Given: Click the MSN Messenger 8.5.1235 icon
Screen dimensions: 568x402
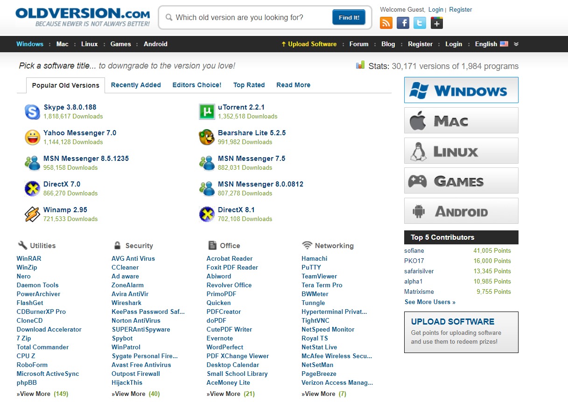Looking at the screenshot, I should click(33, 163).
